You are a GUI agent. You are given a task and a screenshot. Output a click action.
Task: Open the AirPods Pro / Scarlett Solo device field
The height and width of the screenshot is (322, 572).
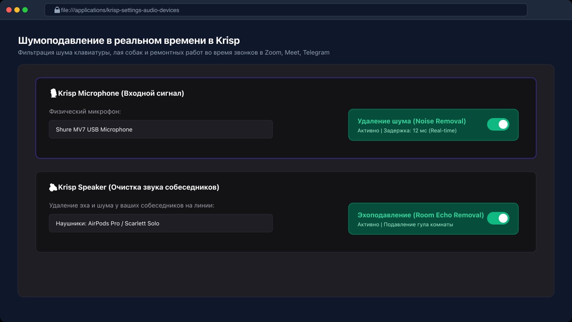(161, 223)
